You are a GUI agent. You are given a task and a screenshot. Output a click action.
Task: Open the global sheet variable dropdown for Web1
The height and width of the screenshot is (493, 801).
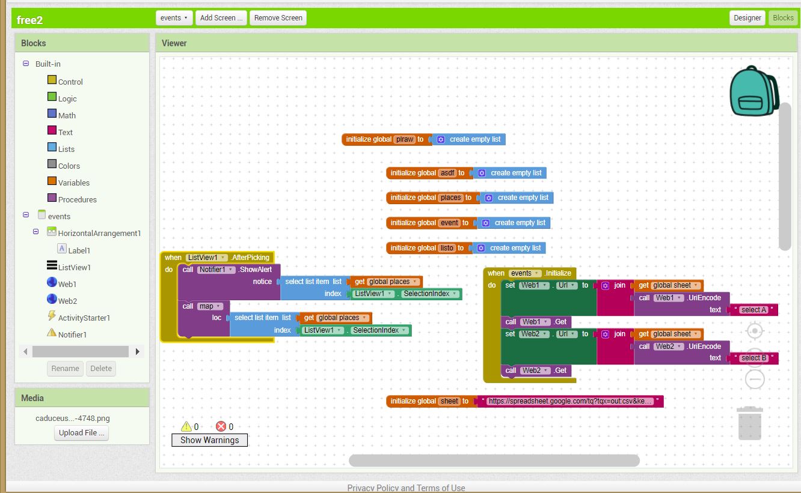click(676, 285)
